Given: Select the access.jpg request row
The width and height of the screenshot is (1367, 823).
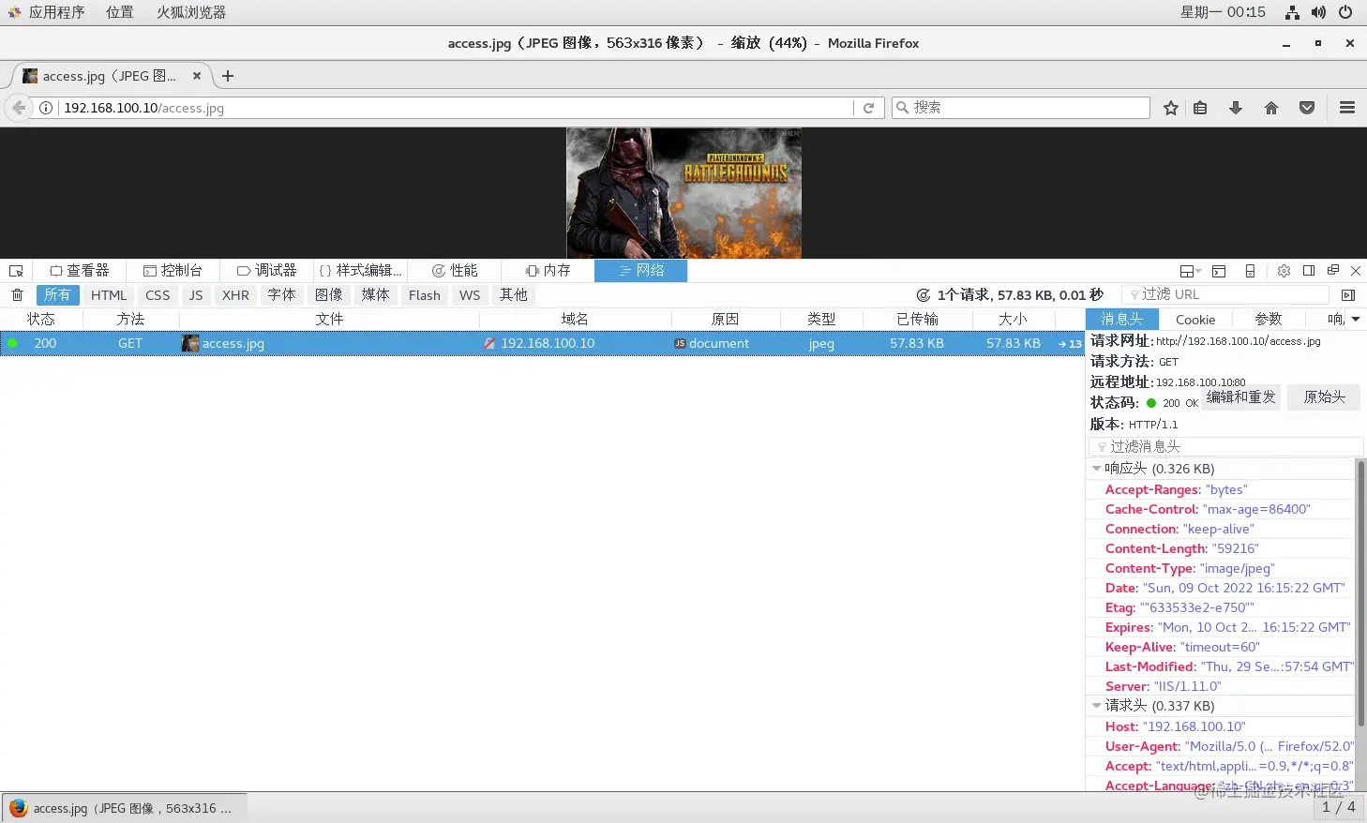Looking at the screenshot, I should pos(542,343).
